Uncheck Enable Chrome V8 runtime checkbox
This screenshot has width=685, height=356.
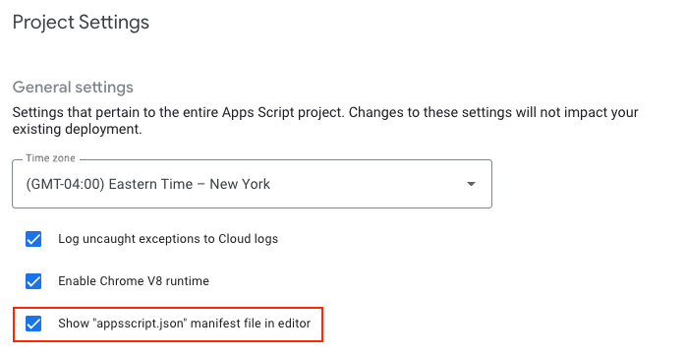point(33,281)
